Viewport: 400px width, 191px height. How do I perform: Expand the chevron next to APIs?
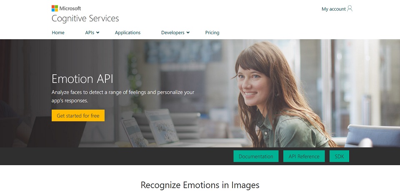point(97,33)
